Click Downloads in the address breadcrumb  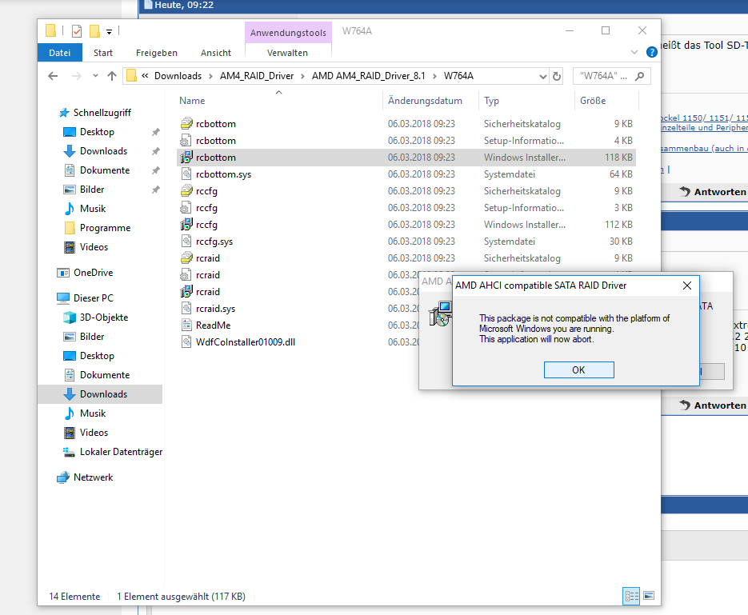coord(178,76)
